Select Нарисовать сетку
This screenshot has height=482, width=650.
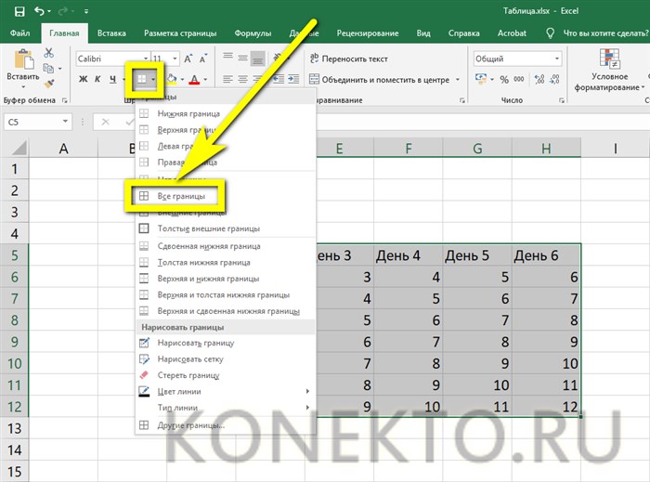226,358
